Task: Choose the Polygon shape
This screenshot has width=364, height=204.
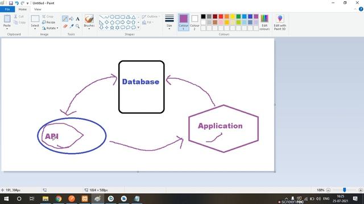Action: (x=128, y=17)
